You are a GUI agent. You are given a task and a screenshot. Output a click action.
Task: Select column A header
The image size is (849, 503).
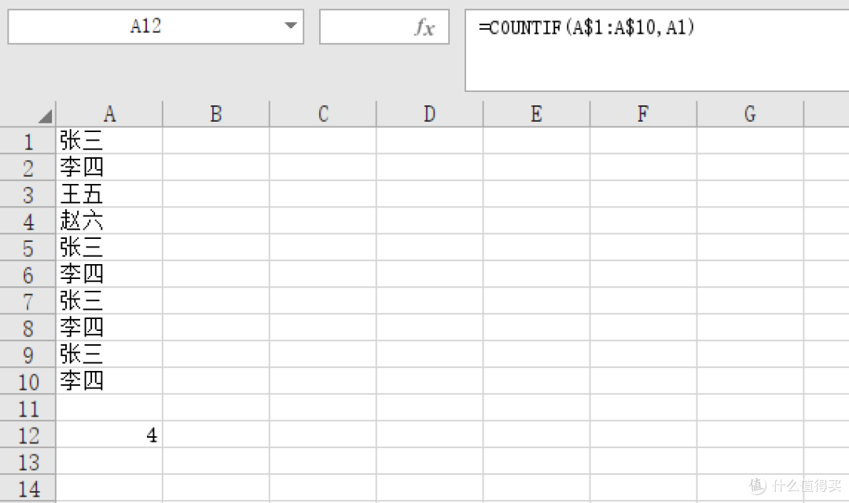point(109,114)
